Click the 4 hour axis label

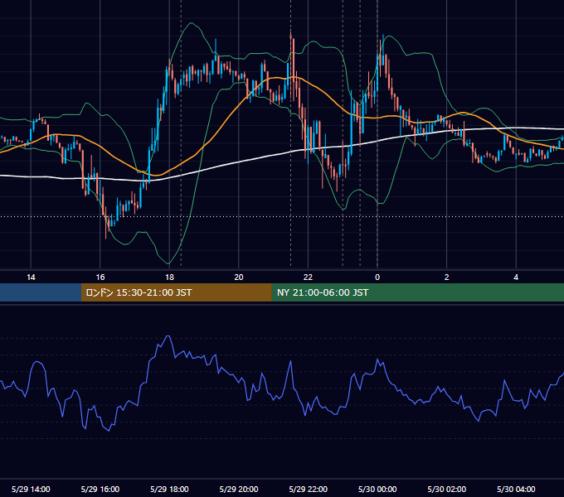(516, 277)
